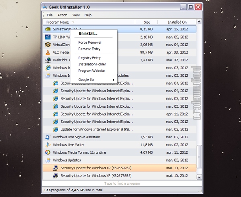Click the Update for Windows Internet Explorer 8 icon

(56, 129)
